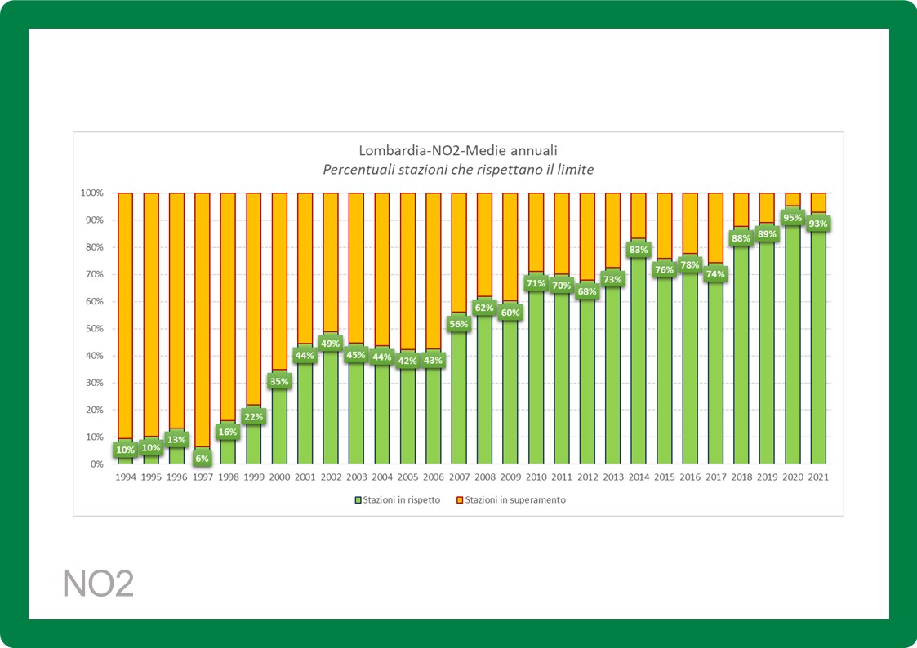Click the green 'Stazioni in rispetto' legend swatch
This screenshot has width=917, height=648.
(357, 499)
